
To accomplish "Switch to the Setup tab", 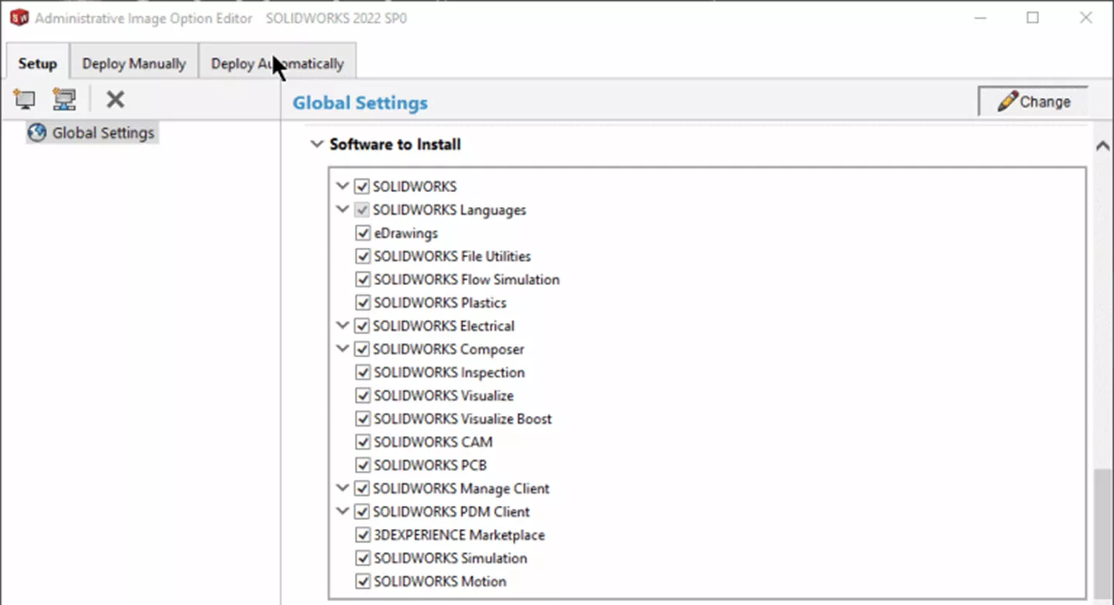I will click(38, 64).
